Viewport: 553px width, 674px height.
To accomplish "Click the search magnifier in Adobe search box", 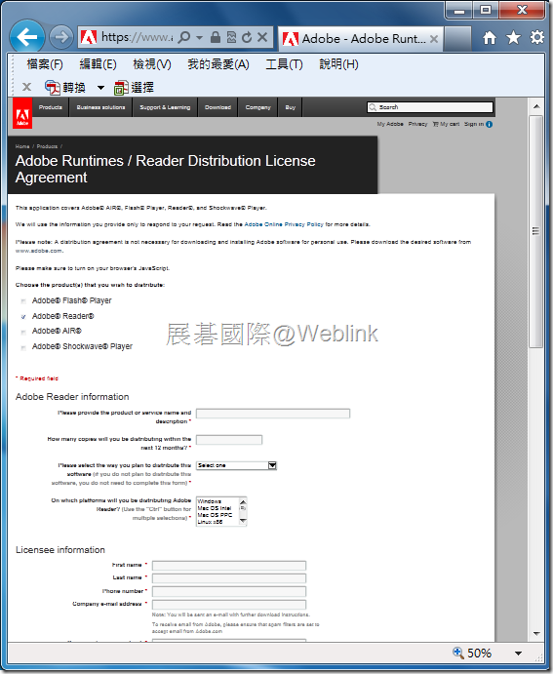I will 373,107.
